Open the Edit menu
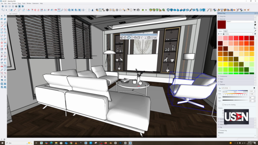Image resolution: width=258 pixels, height=145 pixels. 5,3
